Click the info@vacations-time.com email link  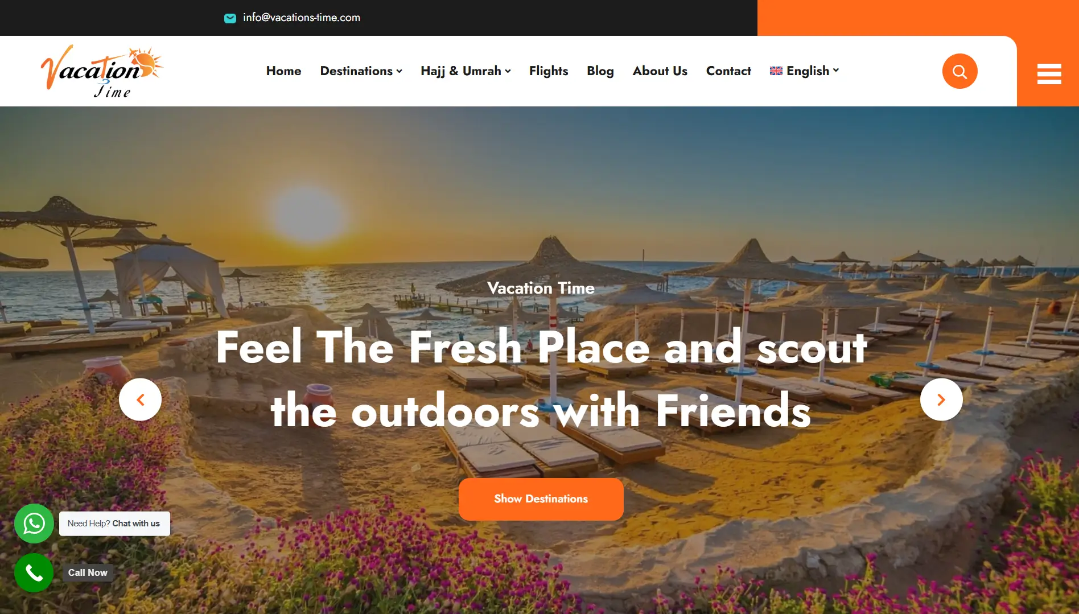tap(302, 18)
